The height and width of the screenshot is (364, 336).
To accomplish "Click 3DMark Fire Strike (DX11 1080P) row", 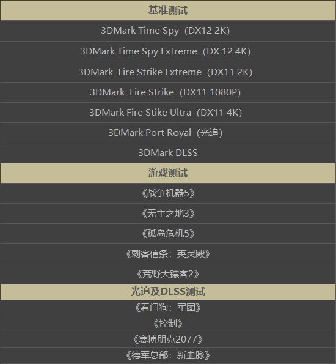I will (x=168, y=92).
